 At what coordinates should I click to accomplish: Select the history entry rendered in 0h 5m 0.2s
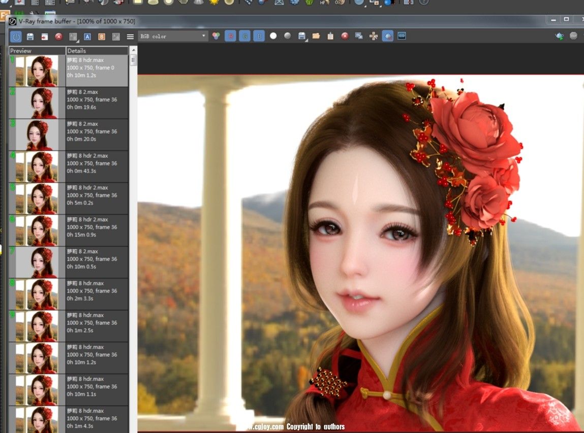coord(69,198)
